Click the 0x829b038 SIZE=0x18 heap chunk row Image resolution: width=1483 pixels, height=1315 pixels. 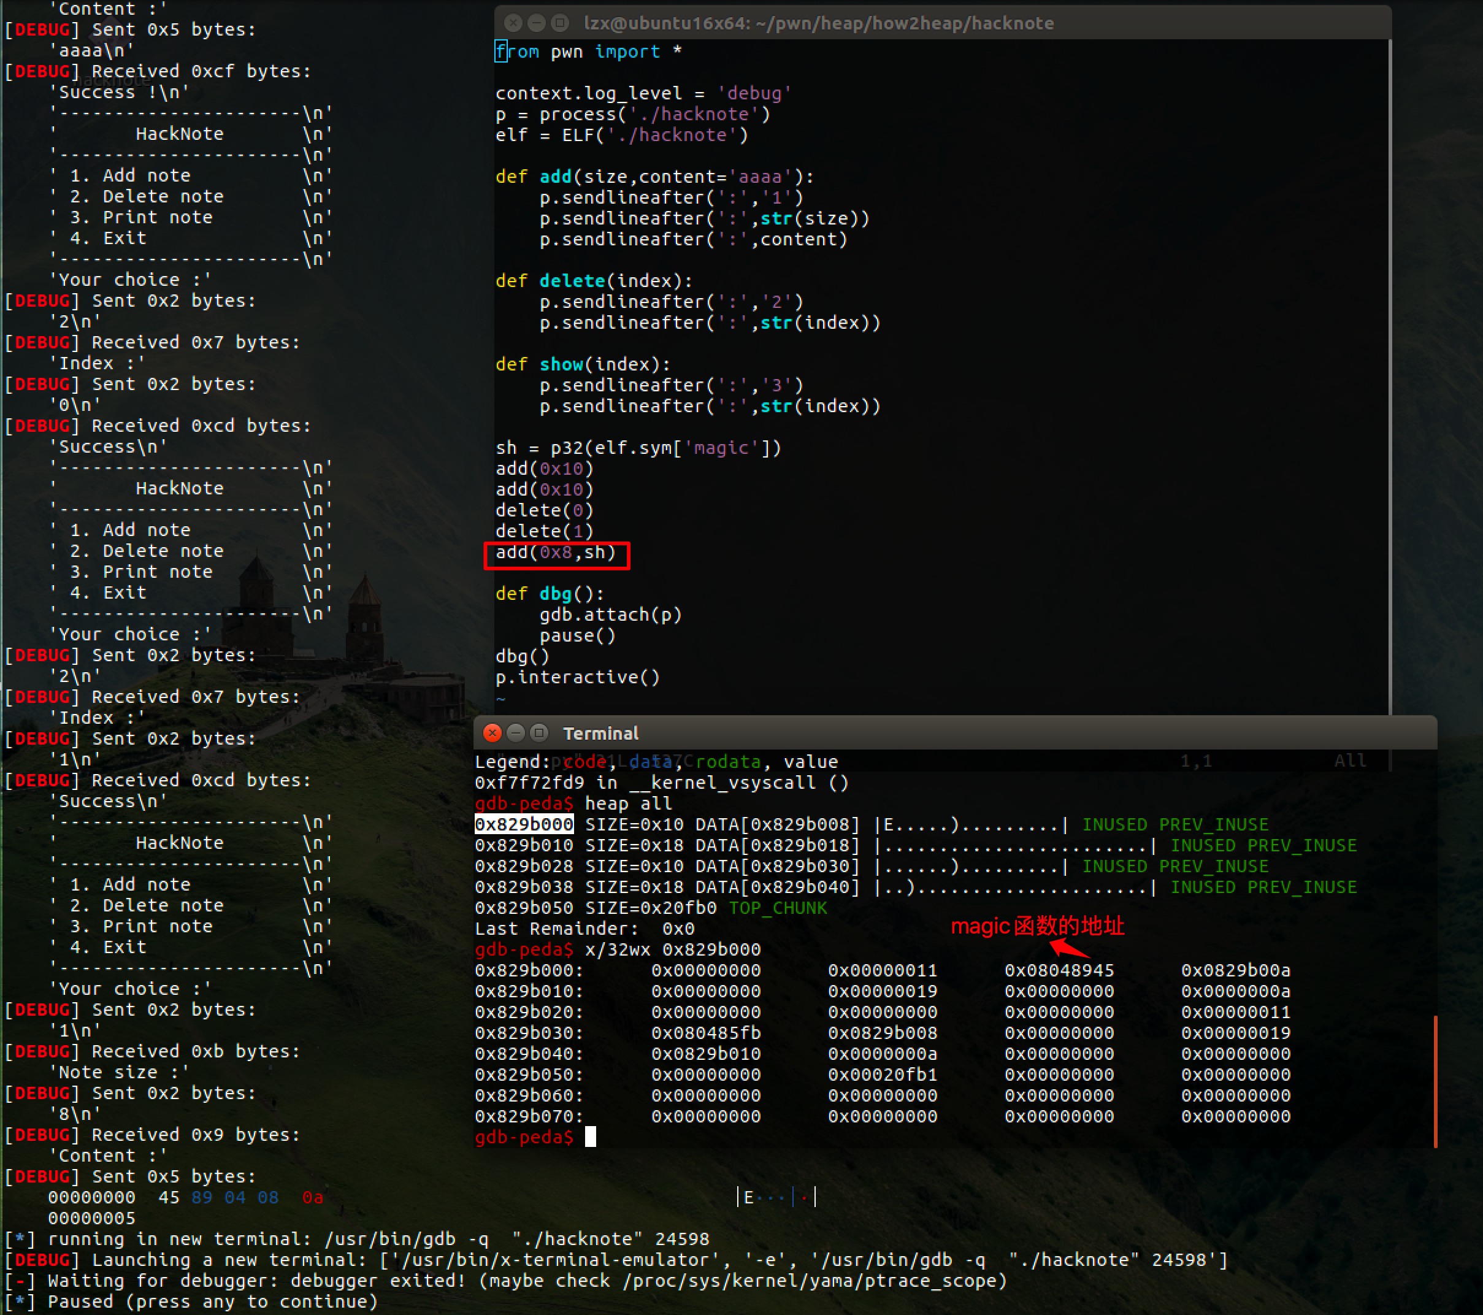[x=916, y=887]
